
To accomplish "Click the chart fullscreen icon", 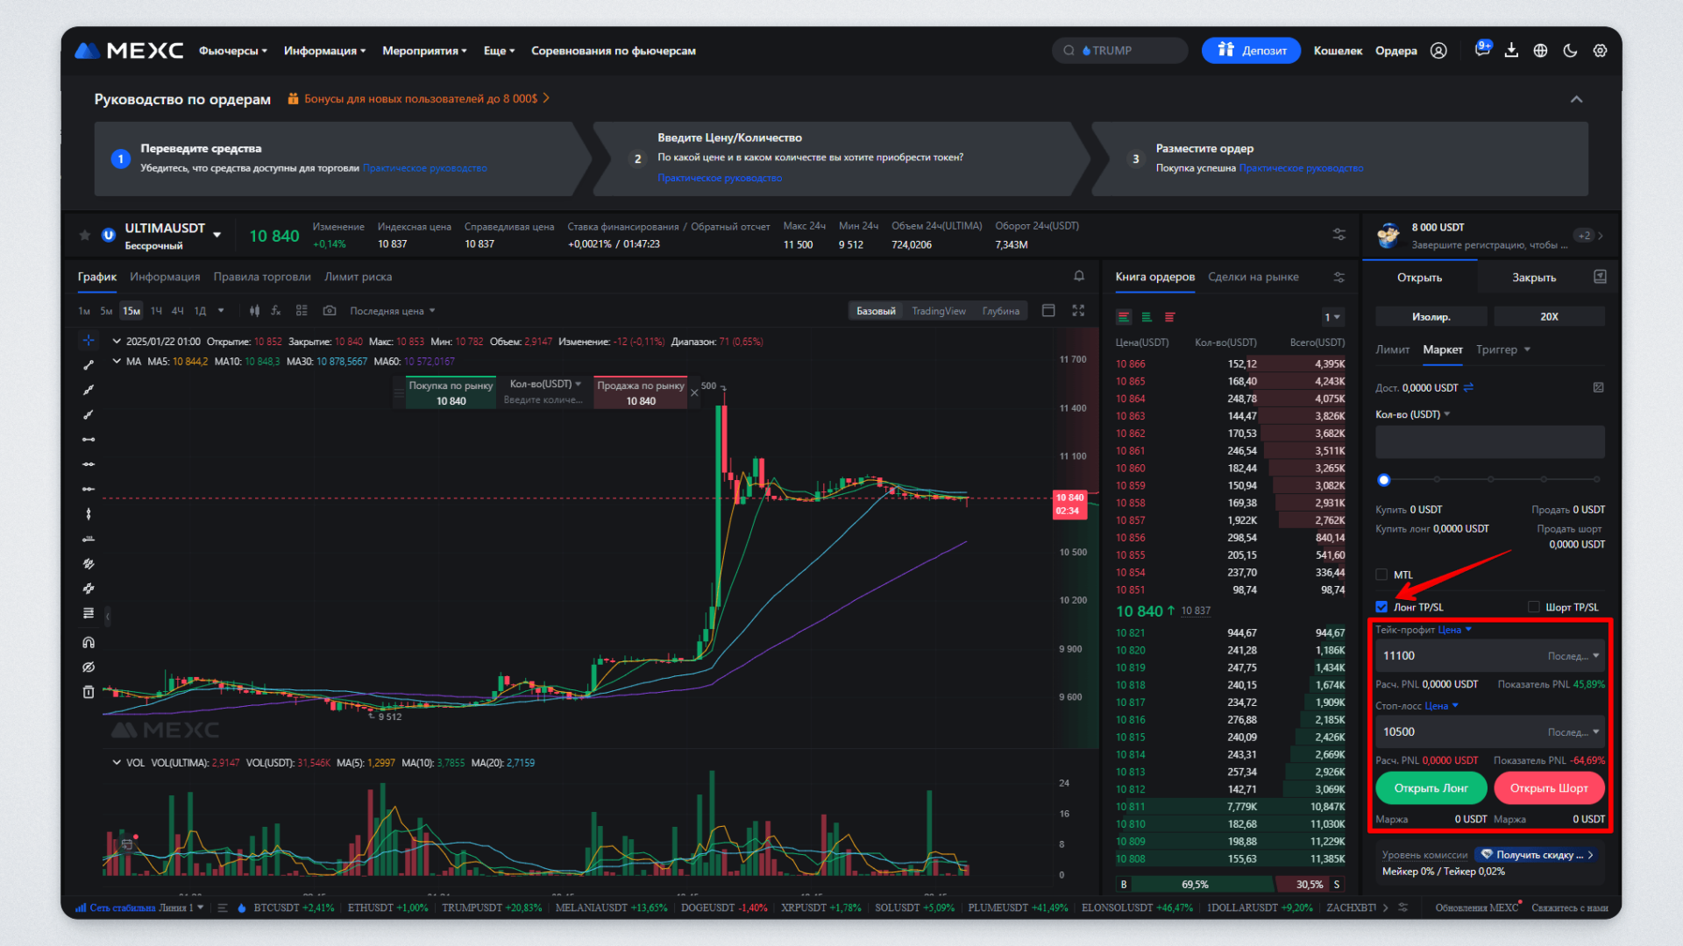I will [1078, 311].
